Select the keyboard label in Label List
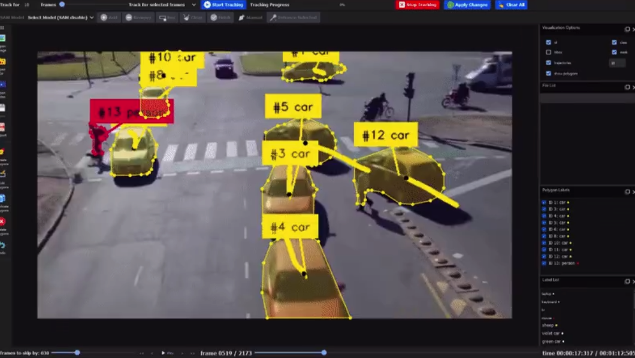 click(551, 302)
